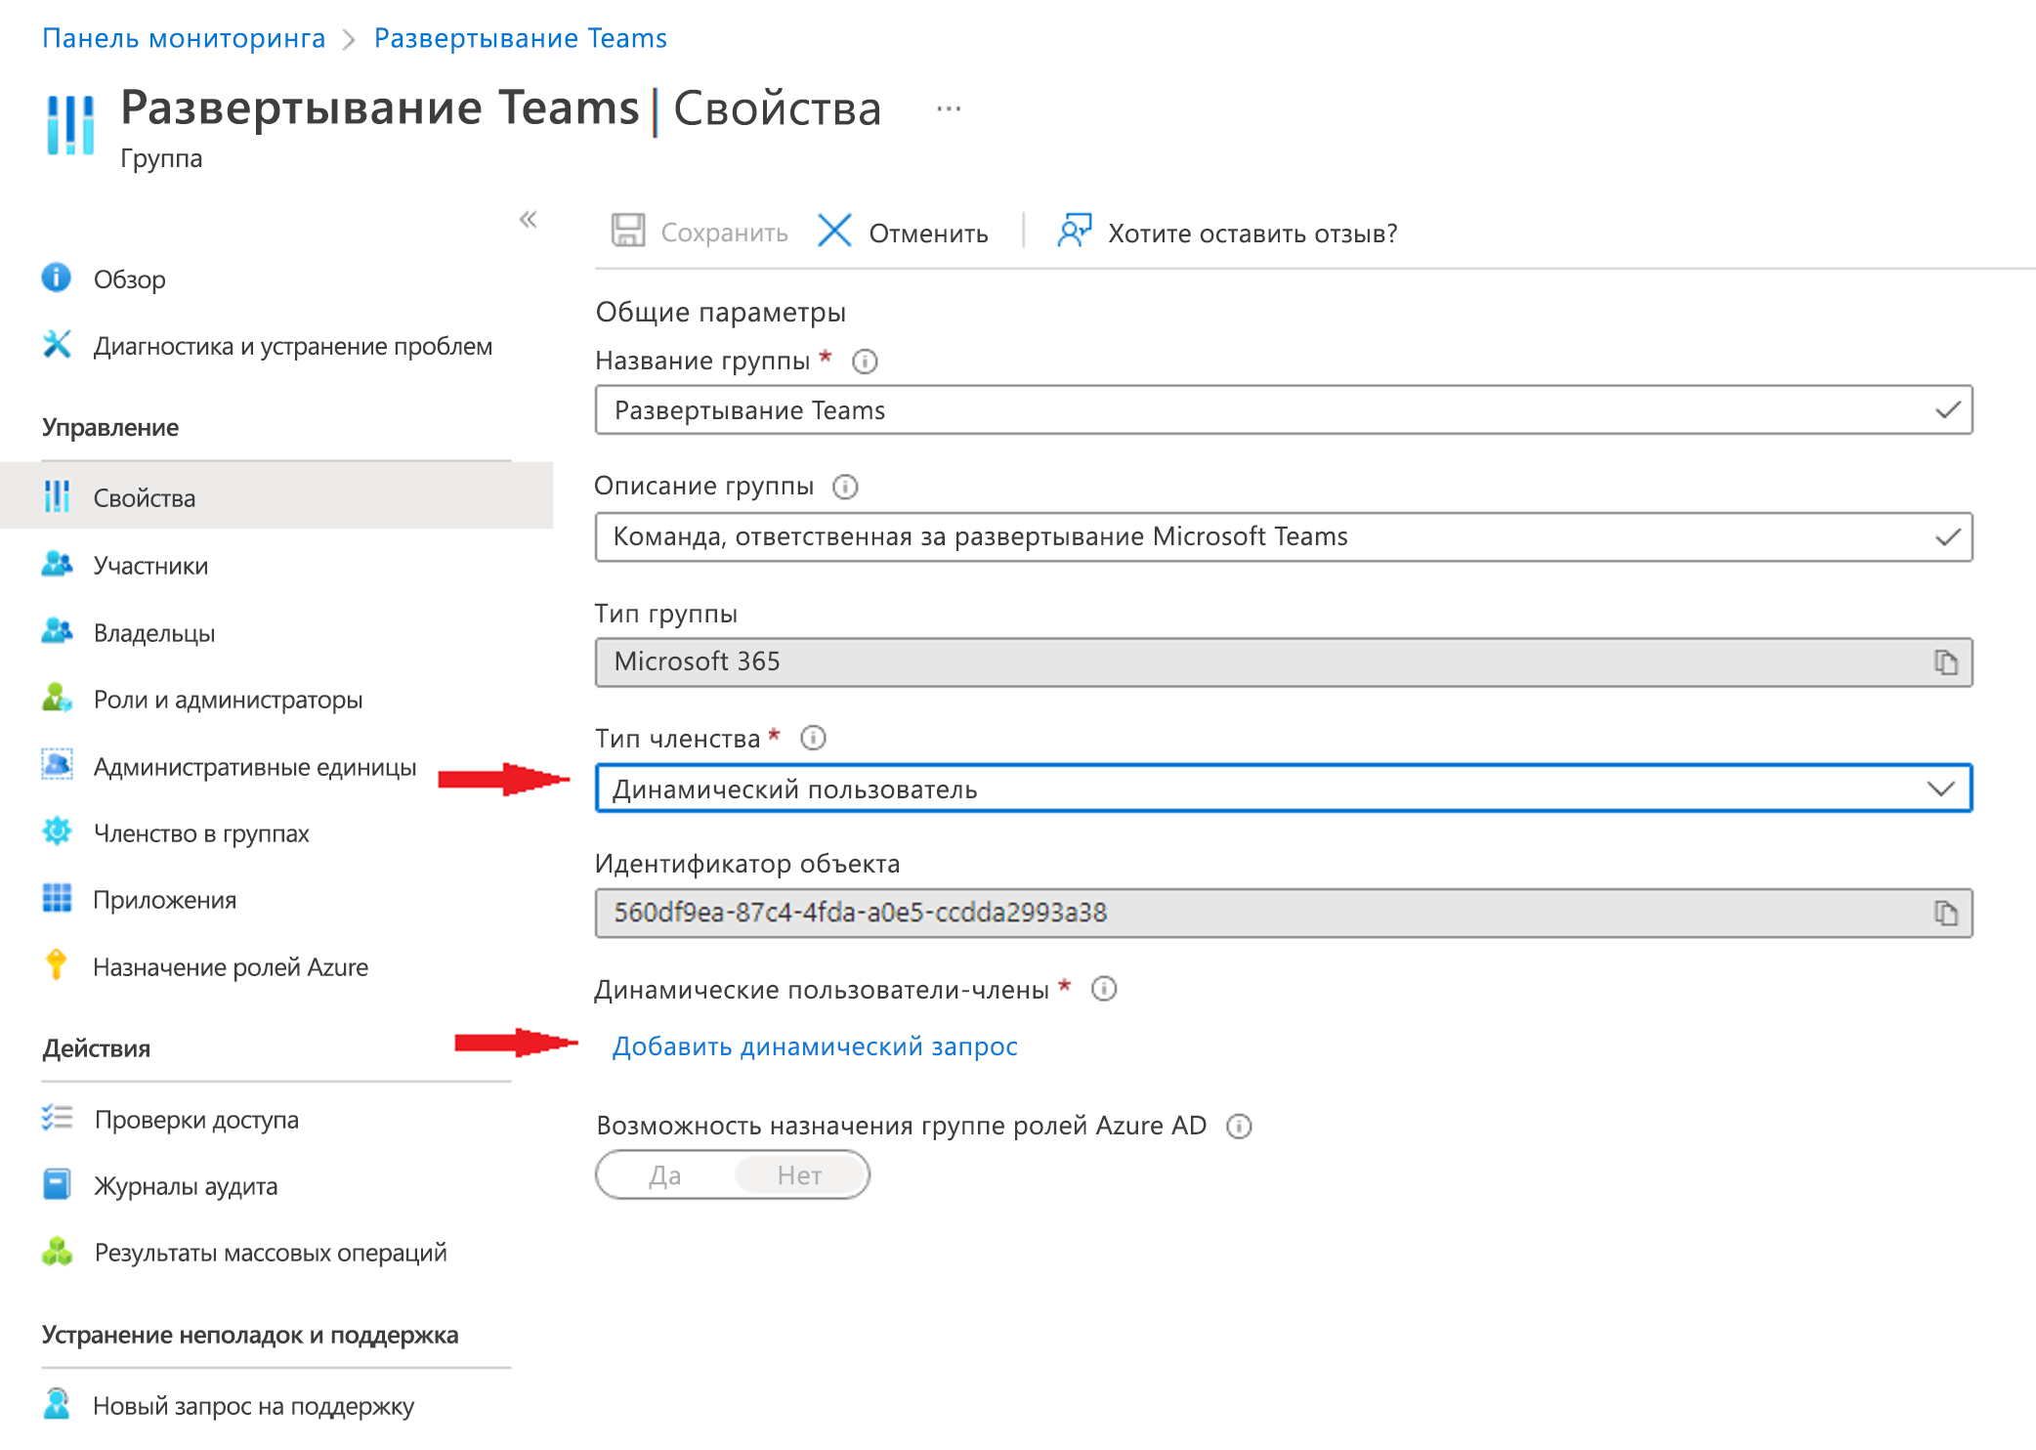Viewport: 2036px width, 1450px height.
Task: Click the Administrative units icon
Action: tap(57, 765)
